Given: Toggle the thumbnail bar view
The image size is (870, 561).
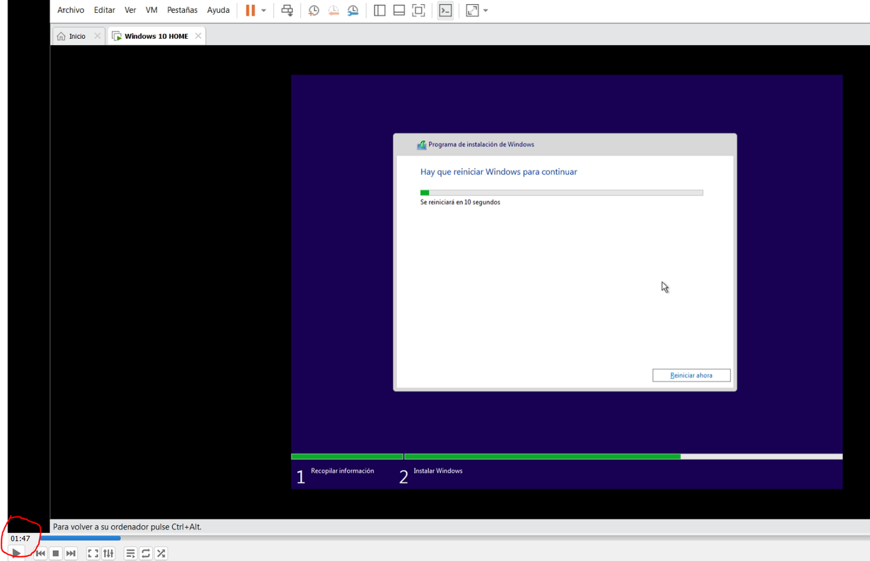Looking at the screenshot, I should click(x=399, y=10).
